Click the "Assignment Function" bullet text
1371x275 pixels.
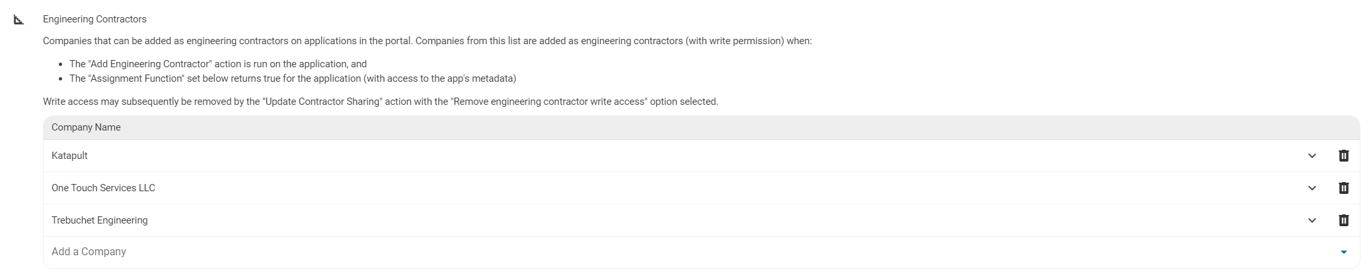click(292, 78)
